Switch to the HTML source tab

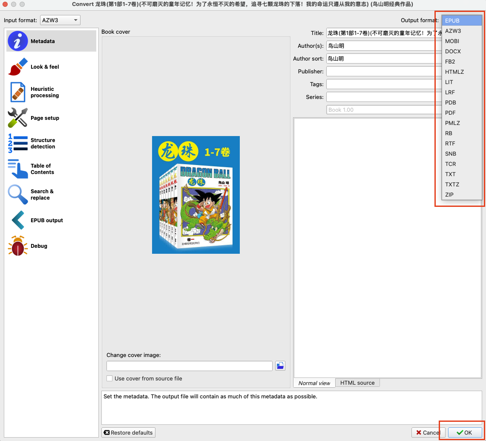[357, 383]
